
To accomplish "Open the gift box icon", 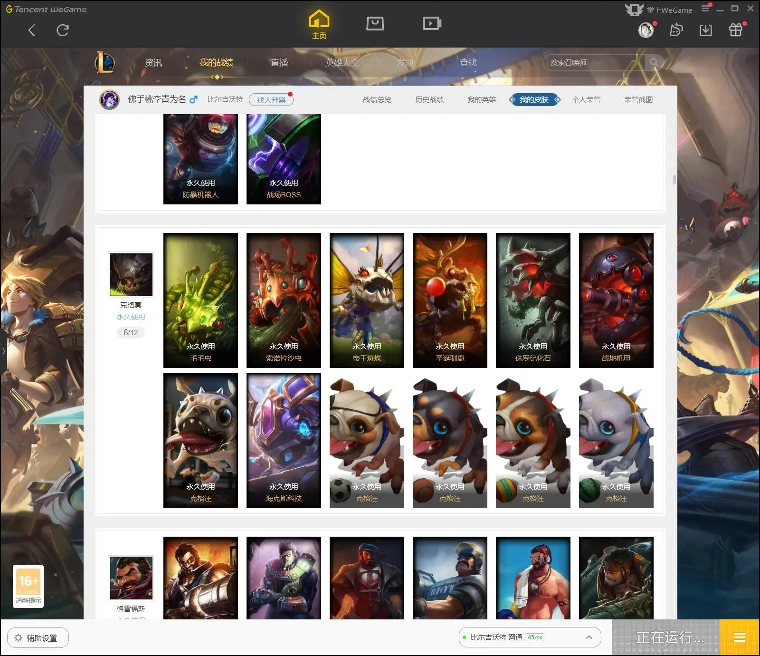I will [x=736, y=30].
